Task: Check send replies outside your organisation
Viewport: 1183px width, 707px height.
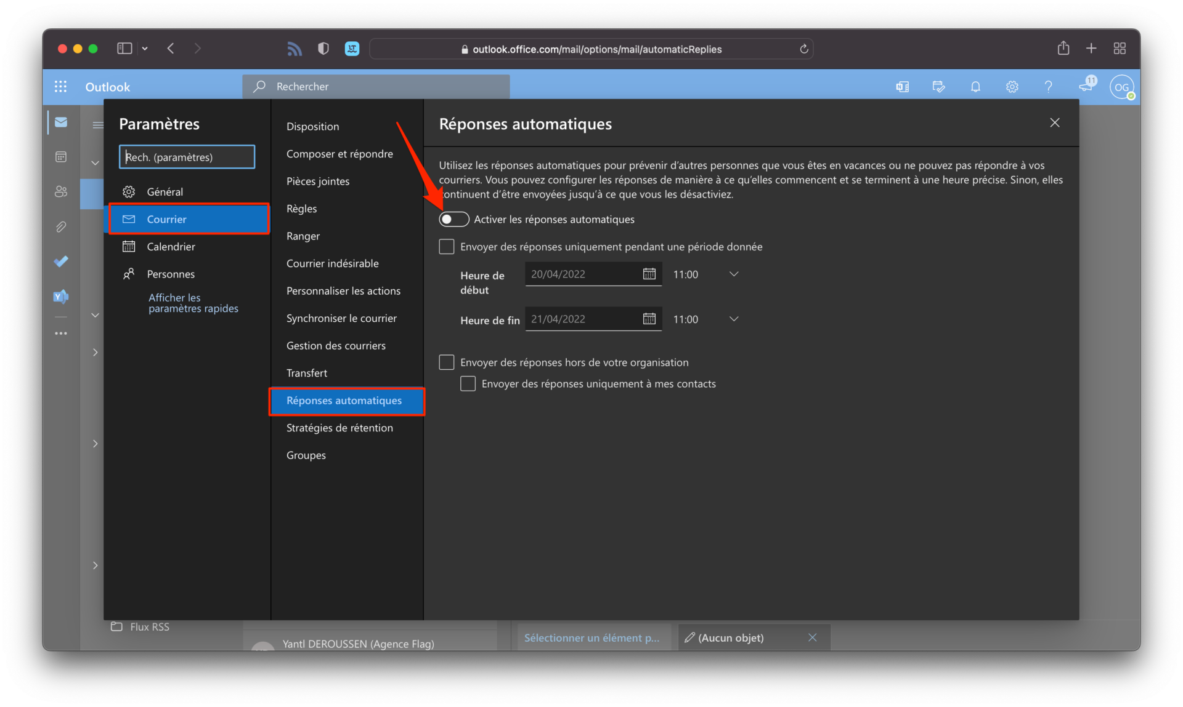Action: 447,362
